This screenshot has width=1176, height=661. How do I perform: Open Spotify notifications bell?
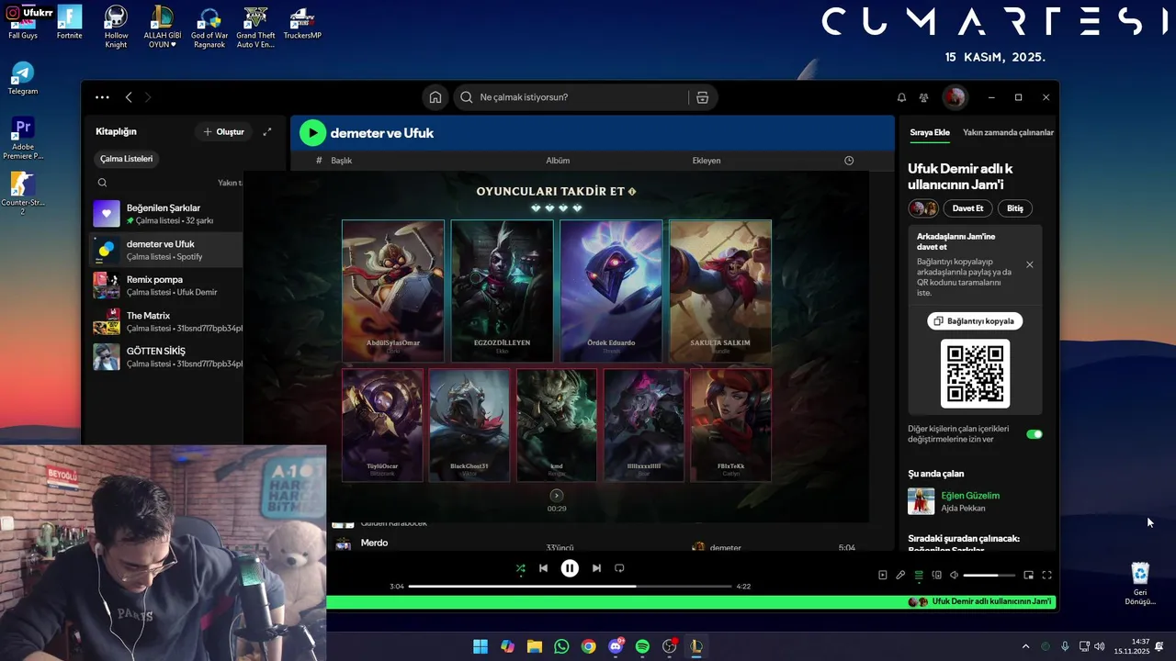(901, 97)
